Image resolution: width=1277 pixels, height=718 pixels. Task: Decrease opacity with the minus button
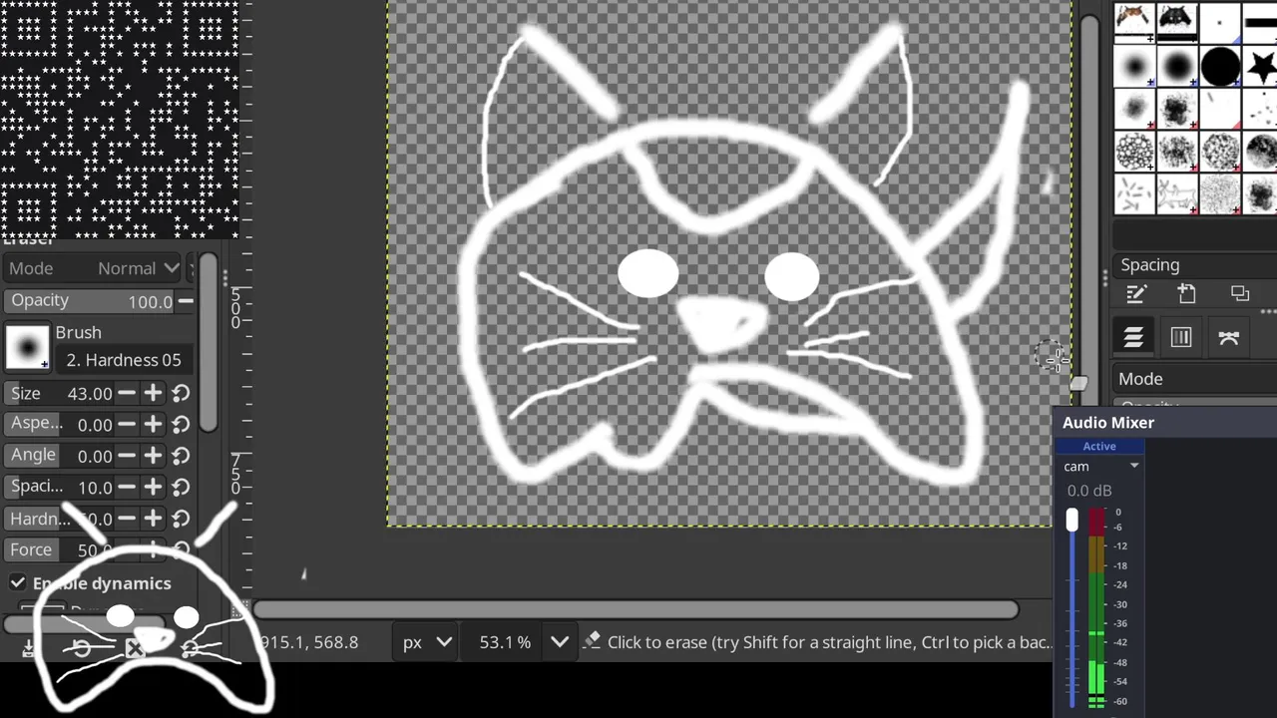pyautogui.click(x=186, y=301)
